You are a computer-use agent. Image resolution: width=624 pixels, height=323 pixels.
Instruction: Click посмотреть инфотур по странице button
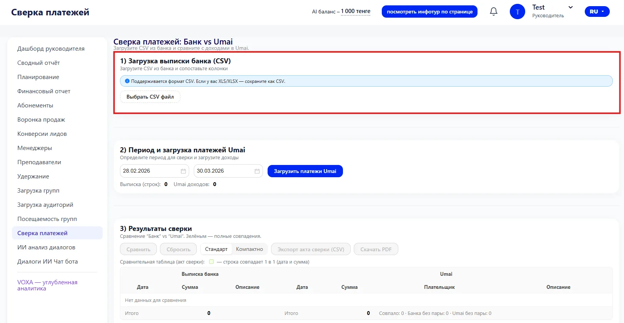point(429,12)
